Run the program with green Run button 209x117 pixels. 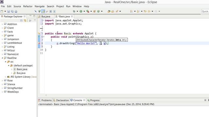coord(81,11)
